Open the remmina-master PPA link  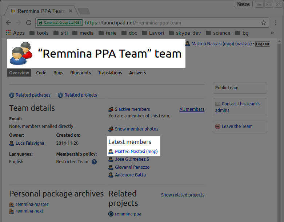coord(32,205)
